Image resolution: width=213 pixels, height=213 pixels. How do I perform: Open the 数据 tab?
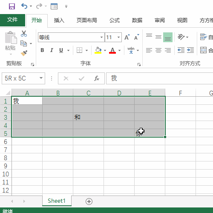tap(137, 20)
